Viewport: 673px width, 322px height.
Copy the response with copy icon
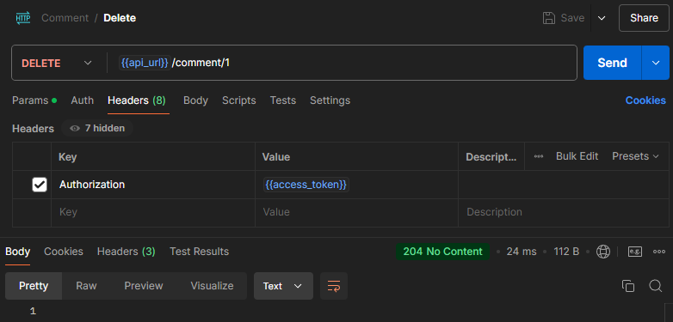(628, 286)
